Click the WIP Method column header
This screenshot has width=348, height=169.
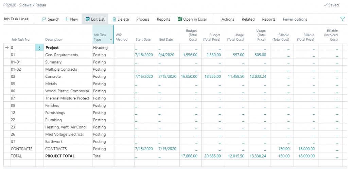122,37
